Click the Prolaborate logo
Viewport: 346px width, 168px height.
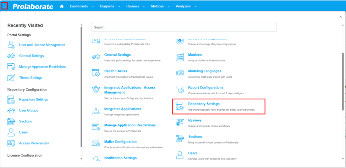(33, 7)
